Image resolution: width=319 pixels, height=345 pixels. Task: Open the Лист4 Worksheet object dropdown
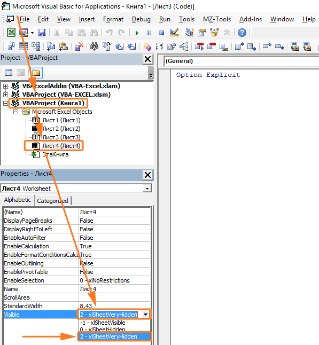click(x=147, y=189)
